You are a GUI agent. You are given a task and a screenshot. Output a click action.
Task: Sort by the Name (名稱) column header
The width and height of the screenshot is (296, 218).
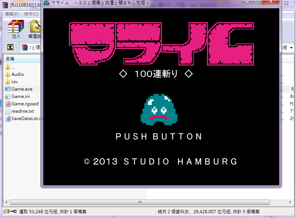[22, 59]
